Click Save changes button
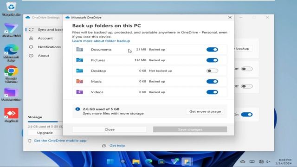This screenshot has width=297, height=167. point(190,129)
